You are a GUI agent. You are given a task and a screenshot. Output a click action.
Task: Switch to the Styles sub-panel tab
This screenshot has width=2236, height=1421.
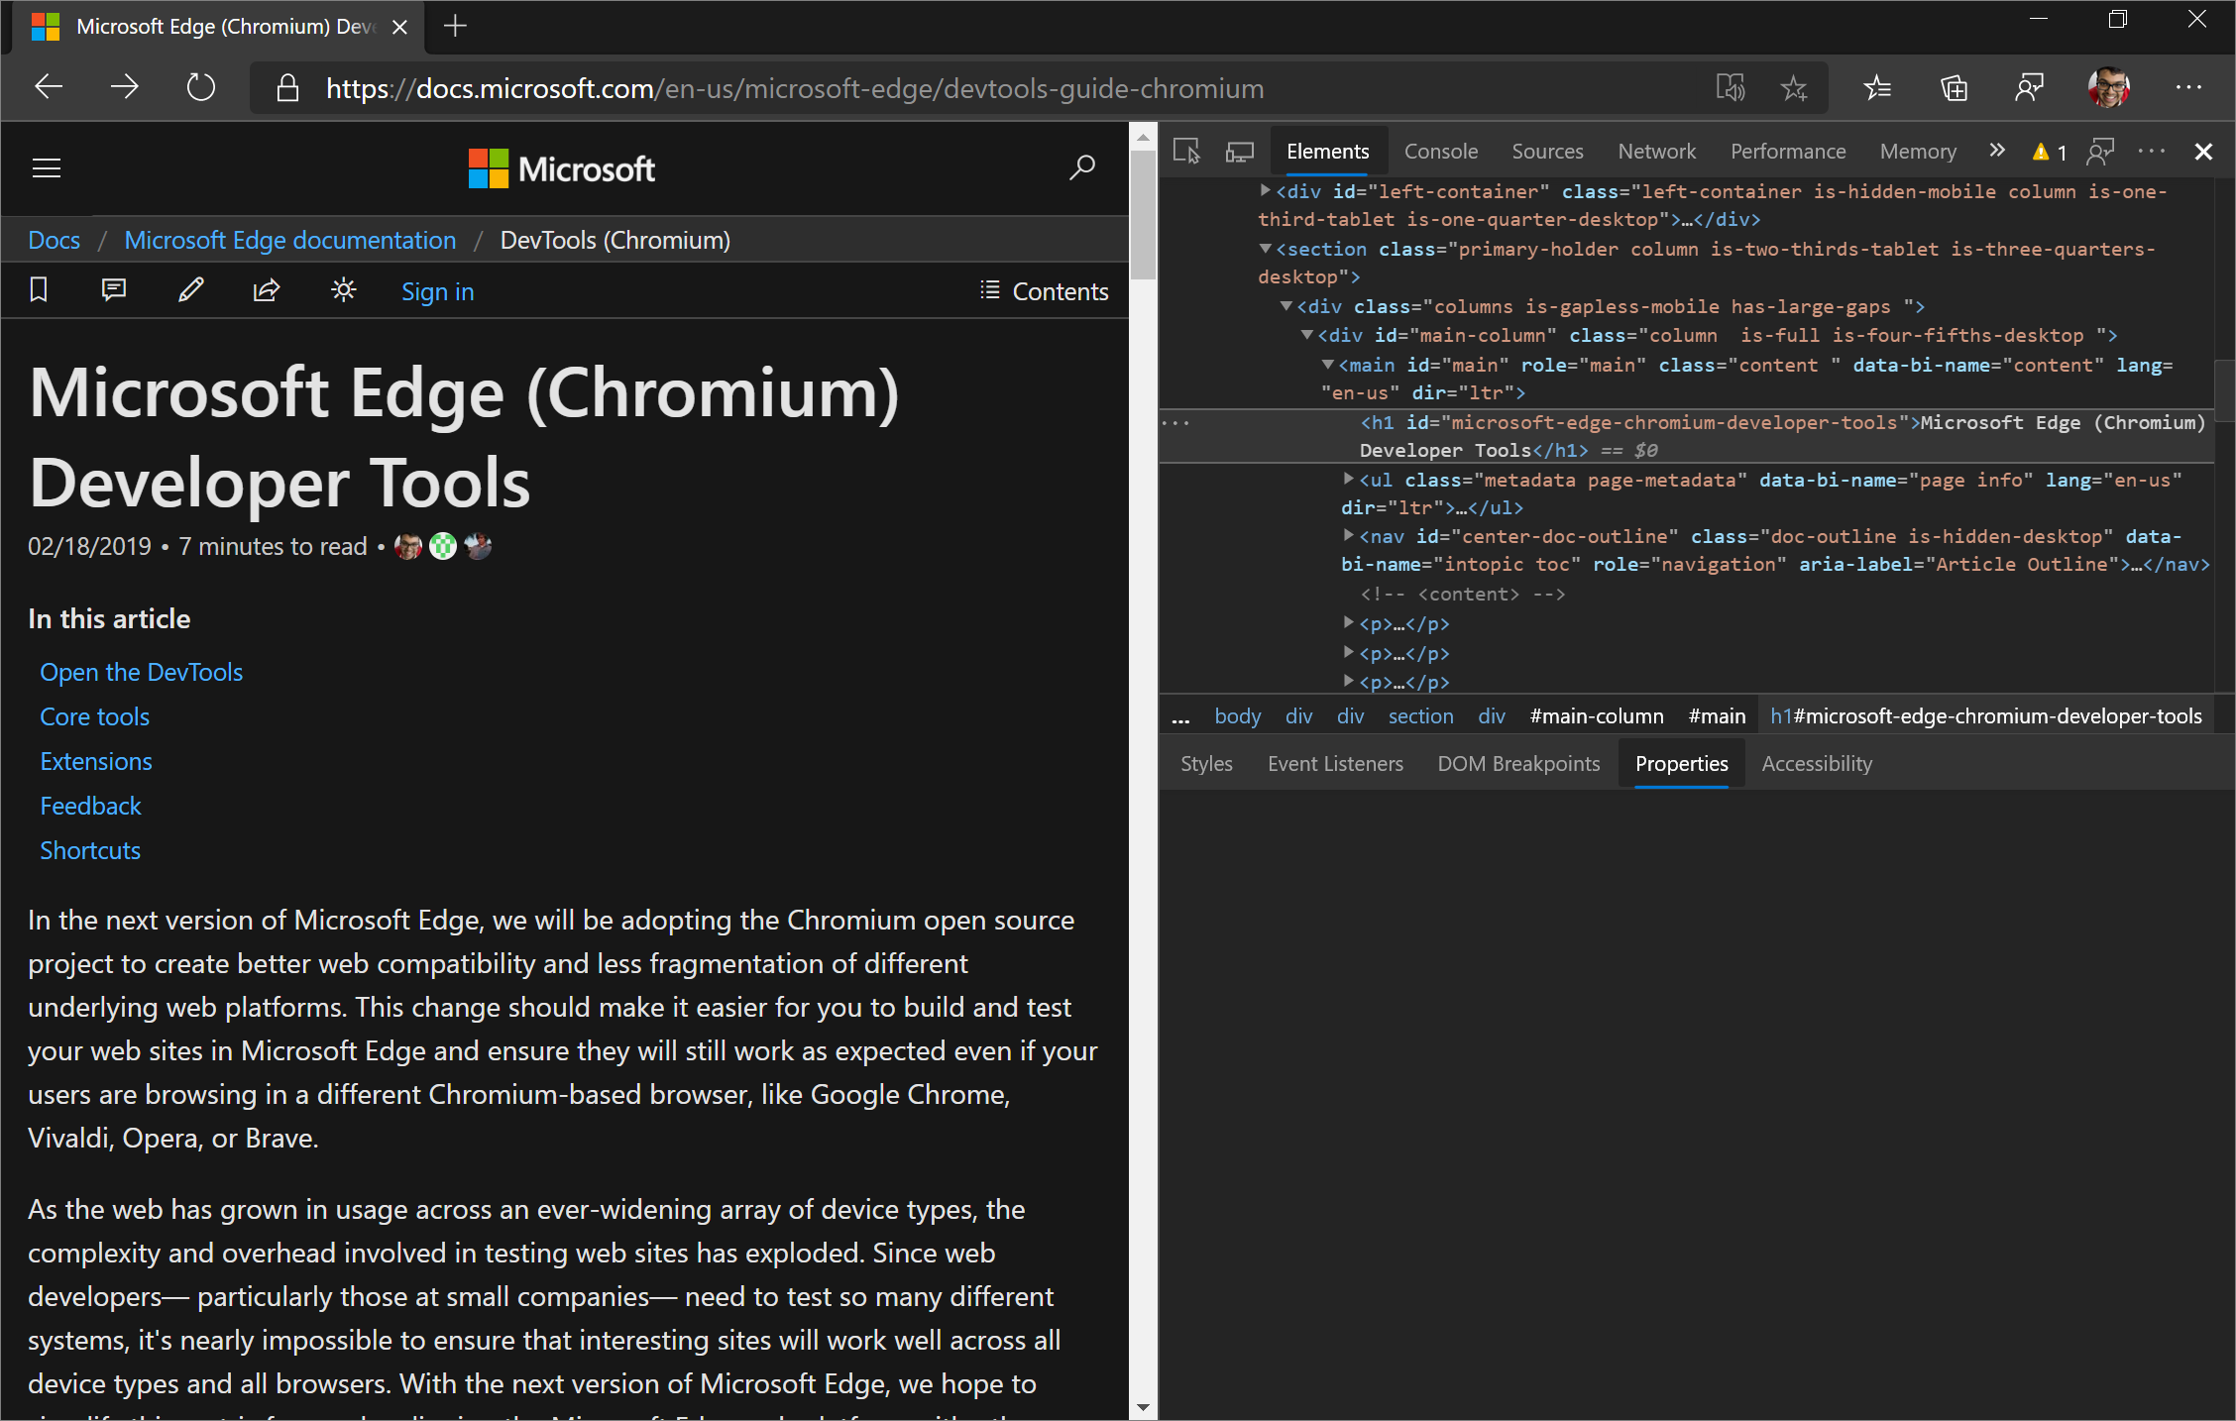1204,763
